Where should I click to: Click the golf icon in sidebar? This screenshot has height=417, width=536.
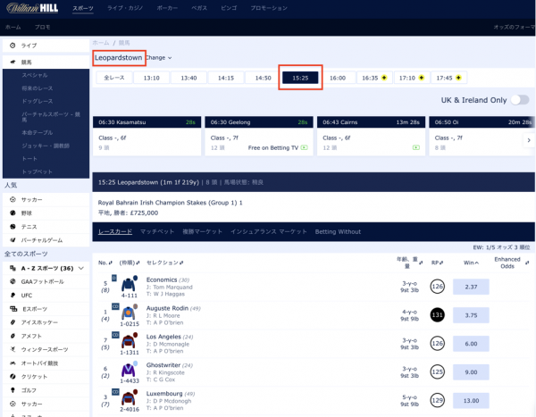(x=13, y=390)
